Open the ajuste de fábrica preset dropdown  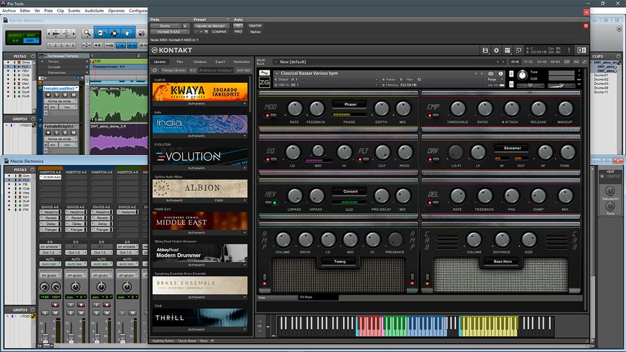pos(211,26)
